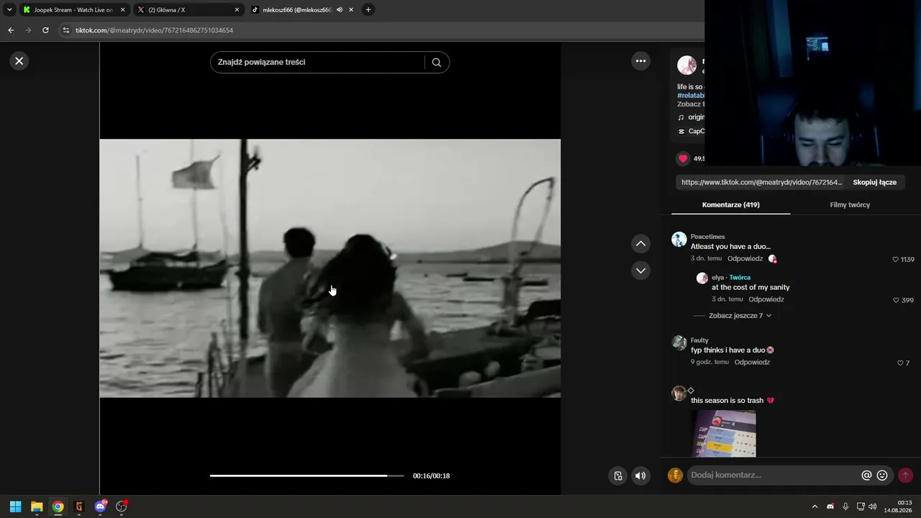
Task: Show hidden tray icons chevron
Action: 815,506
